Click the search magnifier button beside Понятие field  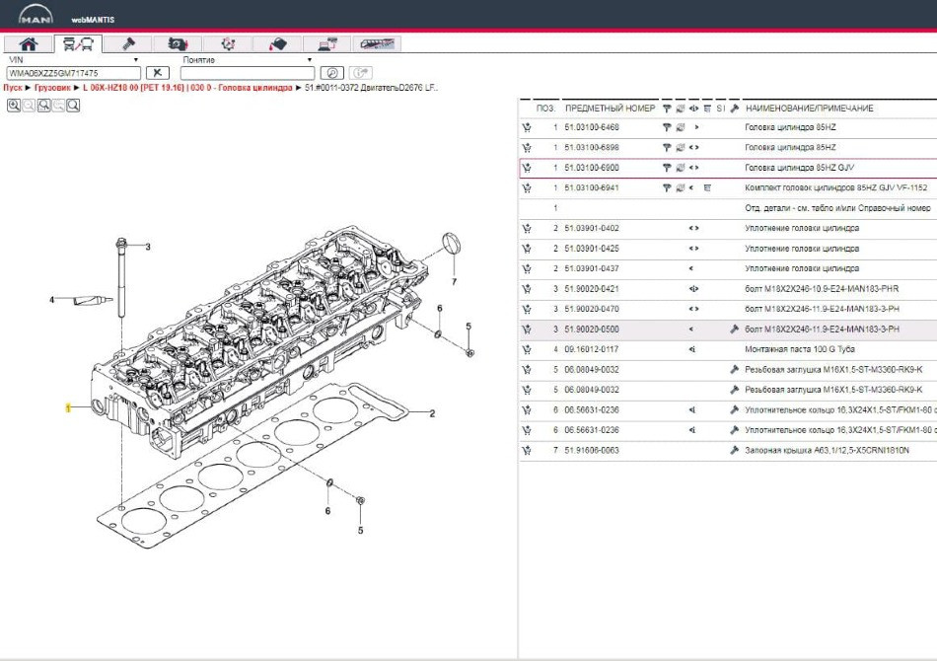point(332,73)
